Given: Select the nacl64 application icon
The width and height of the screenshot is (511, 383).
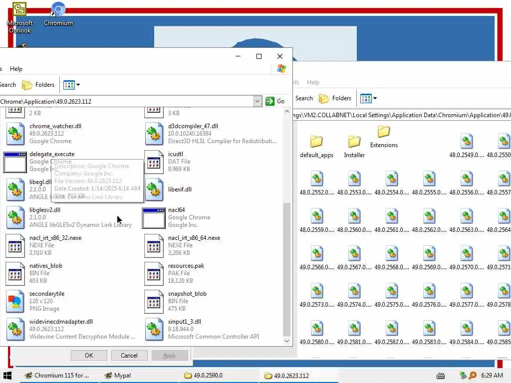Looking at the screenshot, I should tap(154, 217).
